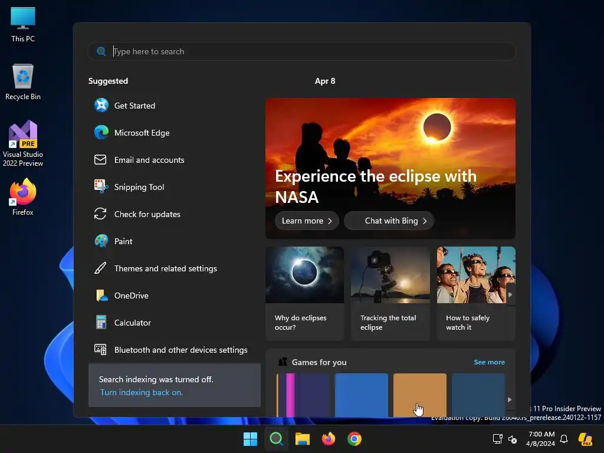604x453 pixels.
Task: Open Email and accounts envelope icon
Action: [100, 159]
